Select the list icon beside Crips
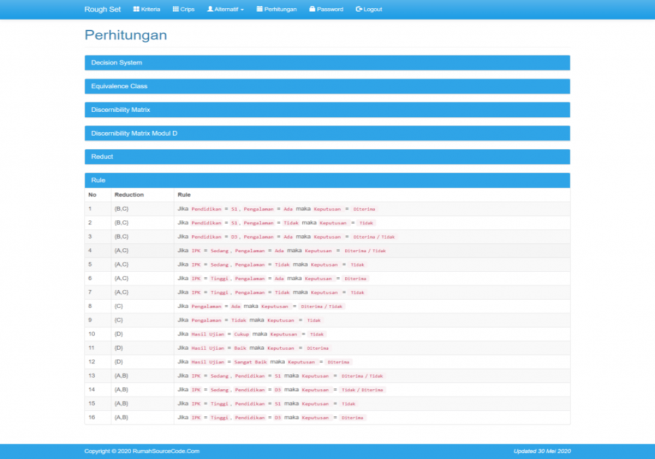Image resolution: width=655 pixels, height=459 pixels. pos(175,9)
